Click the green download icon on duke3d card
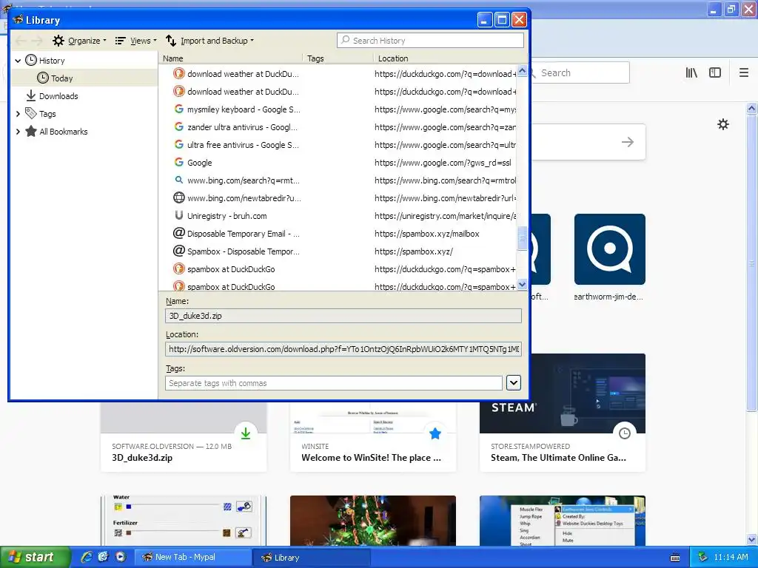This screenshot has height=568, width=758. (246, 433)
